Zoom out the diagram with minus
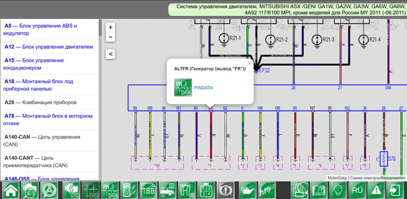 click(110, 37)
